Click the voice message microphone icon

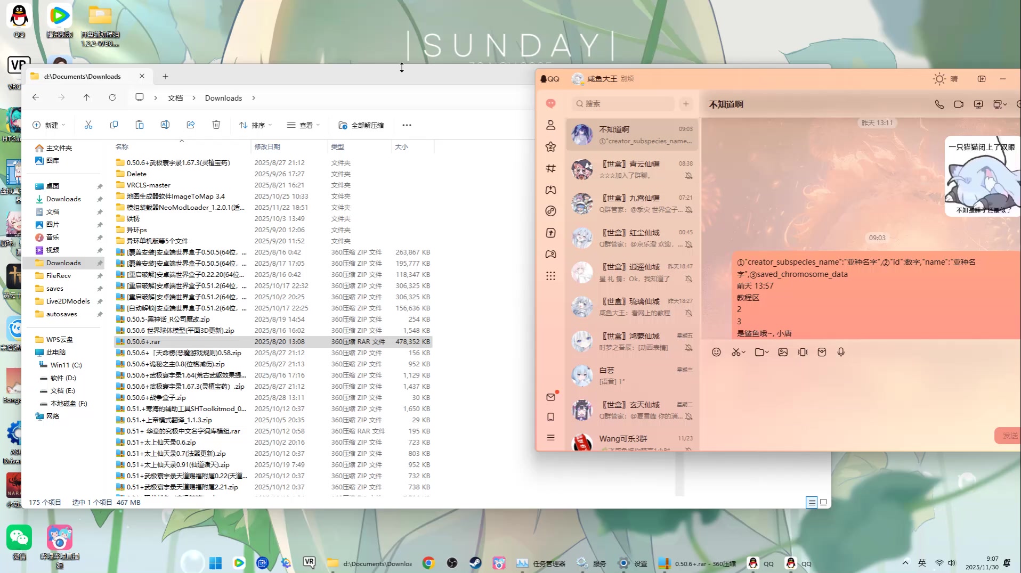tap(841, 352)
